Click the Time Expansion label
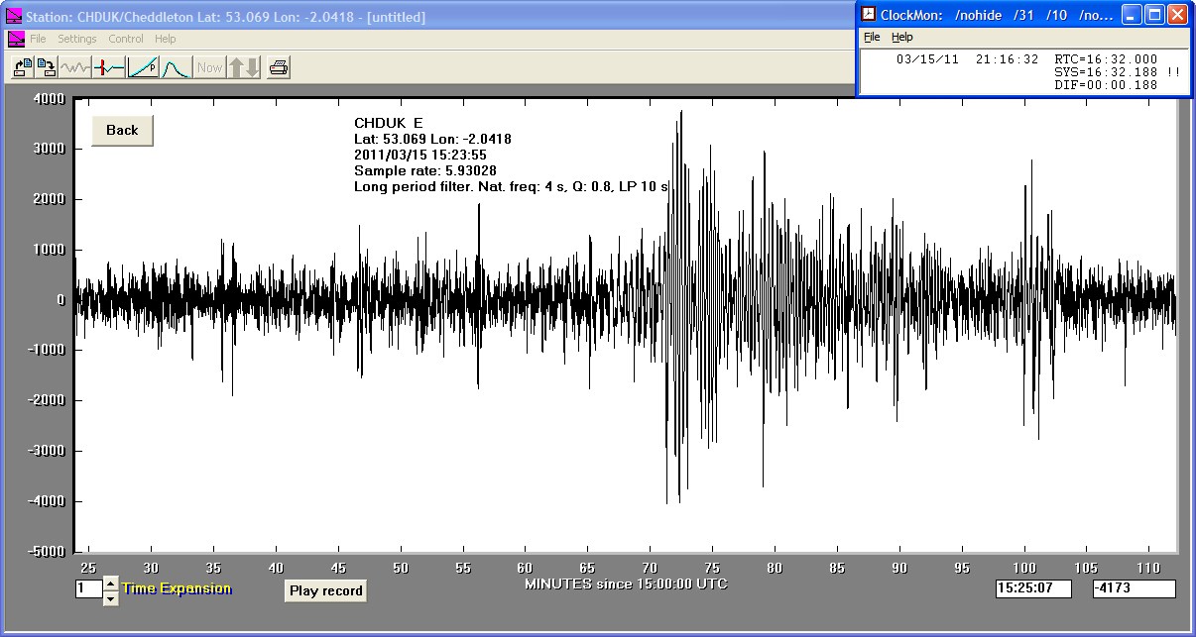Viewport: 1196px width, 637px height. (x=177, y=588)
